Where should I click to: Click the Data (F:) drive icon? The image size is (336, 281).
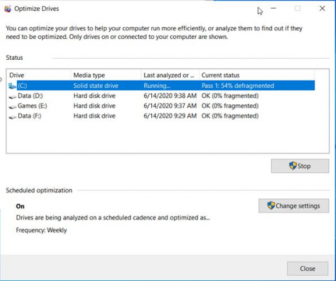pos(13,116)
